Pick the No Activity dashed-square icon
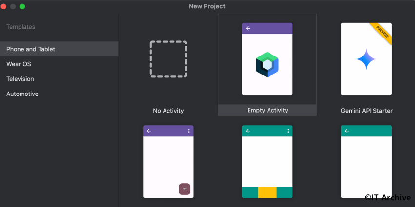Image resolution: width=415 pixels, height=207 pixels. click(x=168, y=59)
